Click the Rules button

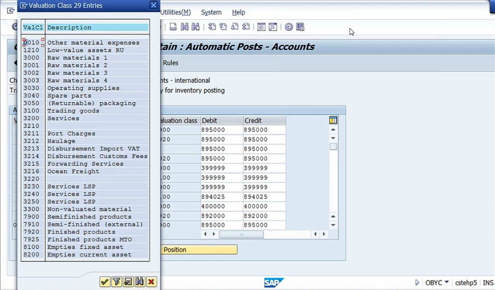point(171,63)
